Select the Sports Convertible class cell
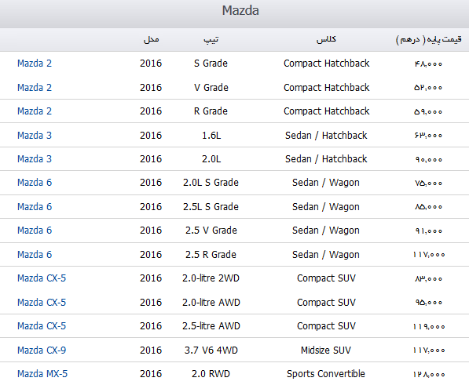 [326, 374]
